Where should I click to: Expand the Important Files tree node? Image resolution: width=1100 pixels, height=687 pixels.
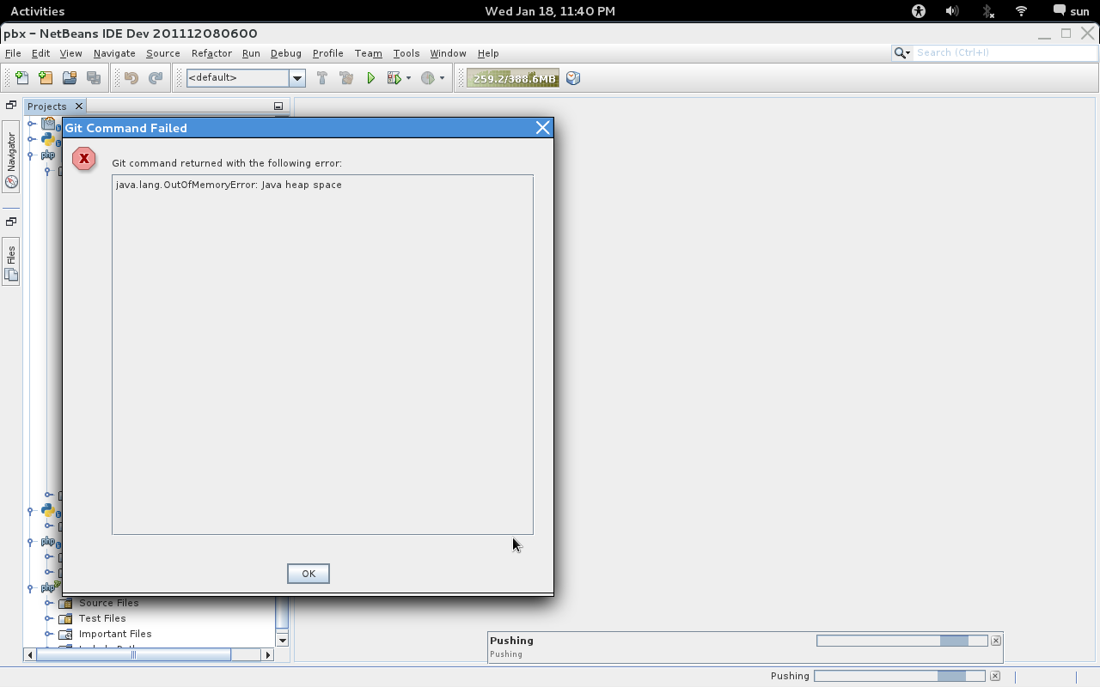[49, 634]
